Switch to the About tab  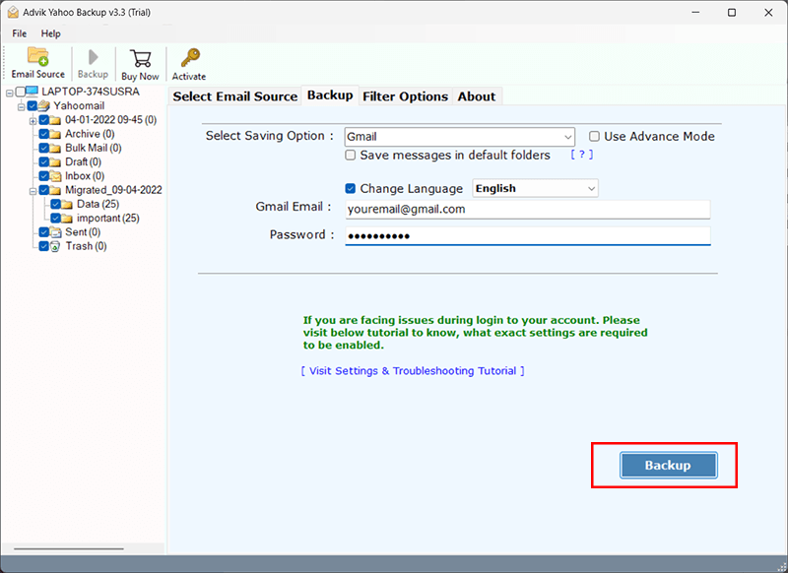pyautogui.click(x=477, y=96)
